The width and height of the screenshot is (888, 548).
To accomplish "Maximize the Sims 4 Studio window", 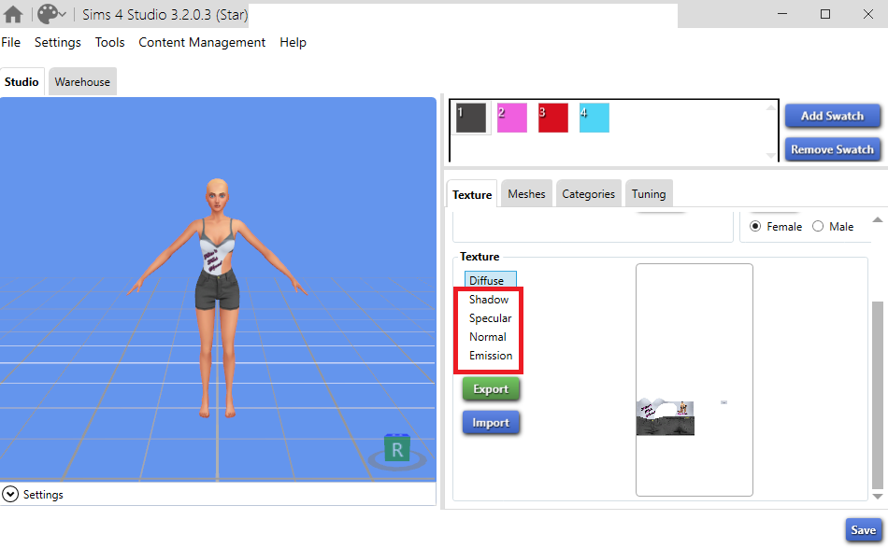I will [825, 14].
